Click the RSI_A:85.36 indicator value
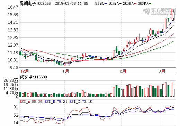The image size is (180, 126). (x=31, y=101)
